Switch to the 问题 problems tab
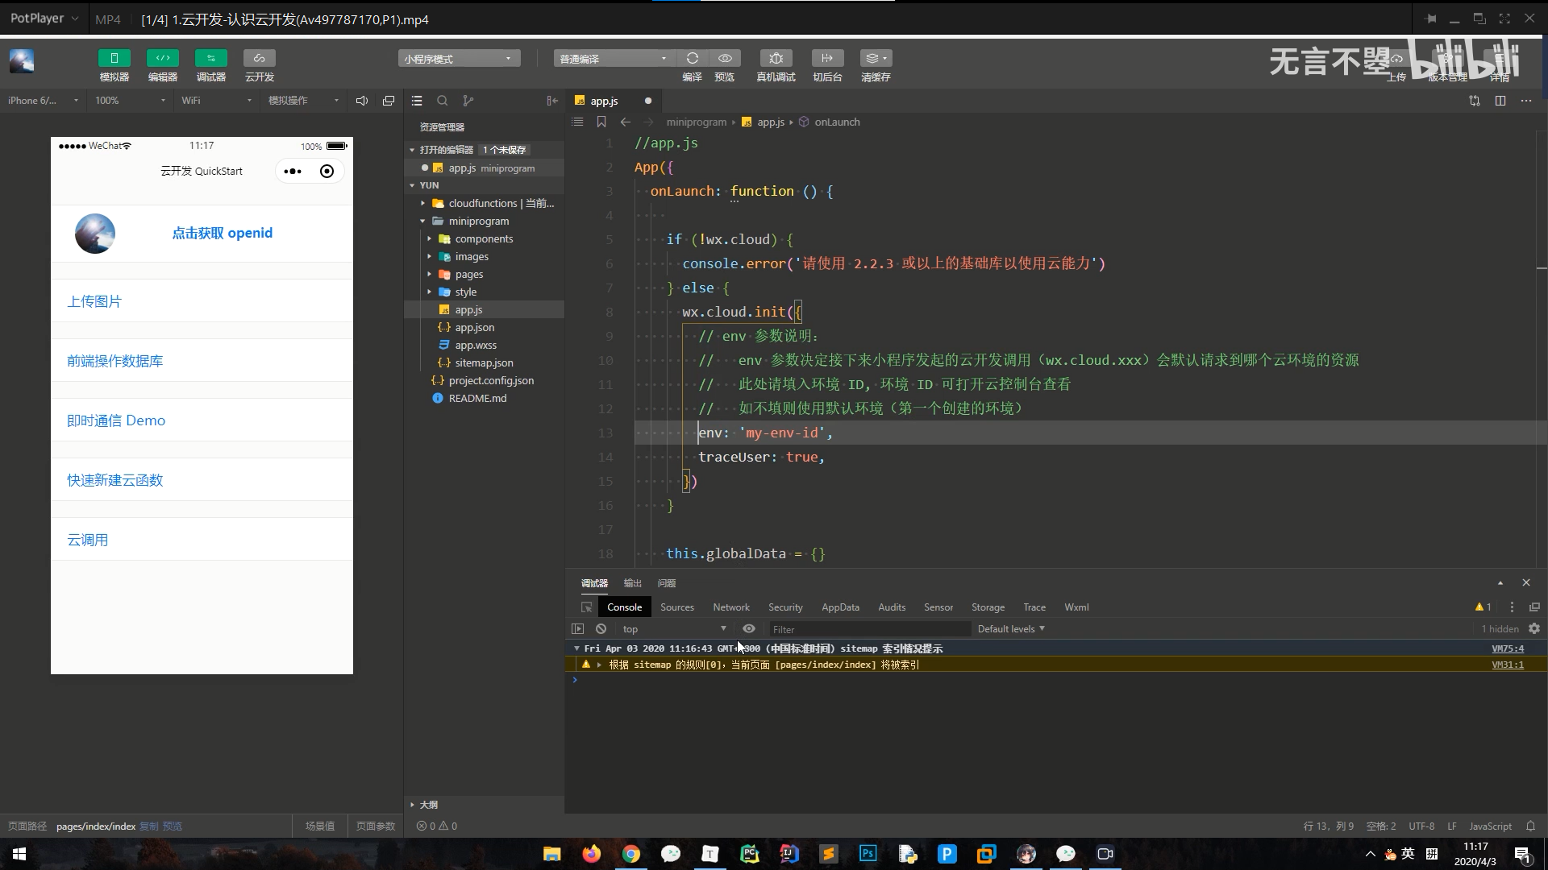Screen dimensions: 1548x870 [x=666, y=583]
